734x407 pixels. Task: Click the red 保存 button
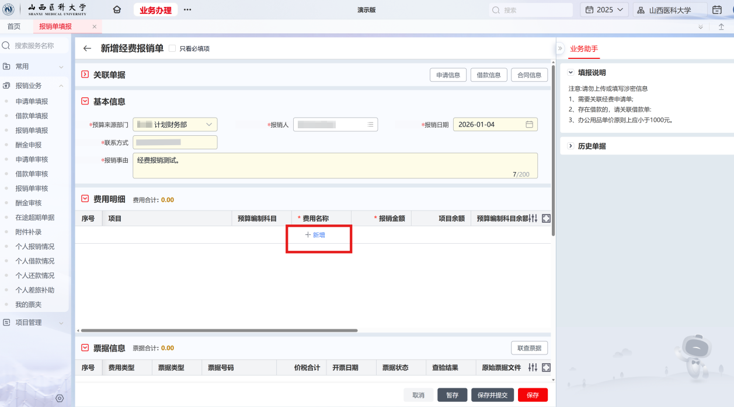tap(533, 395)
